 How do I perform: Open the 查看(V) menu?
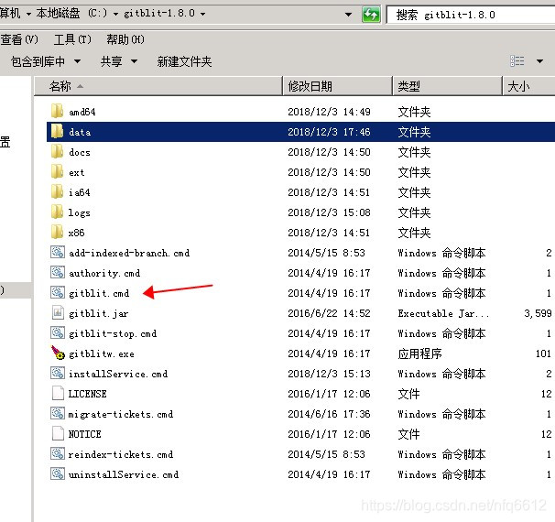click(x=19, y=39)
